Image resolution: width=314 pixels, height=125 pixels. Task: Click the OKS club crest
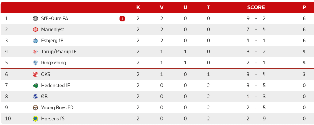[35, 75]
